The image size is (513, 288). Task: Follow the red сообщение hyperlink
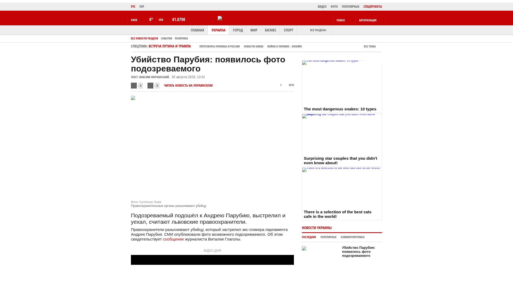point(173,239)
